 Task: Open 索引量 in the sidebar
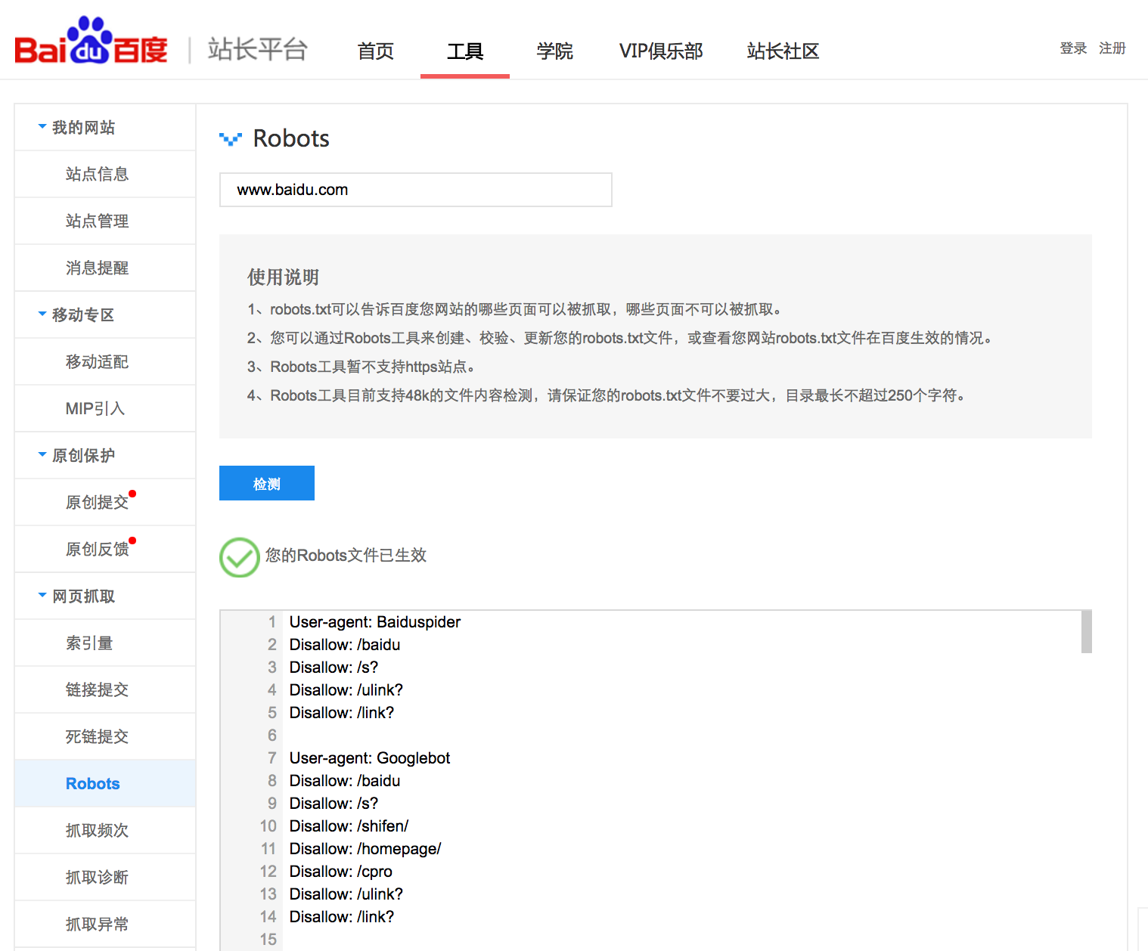105,643
